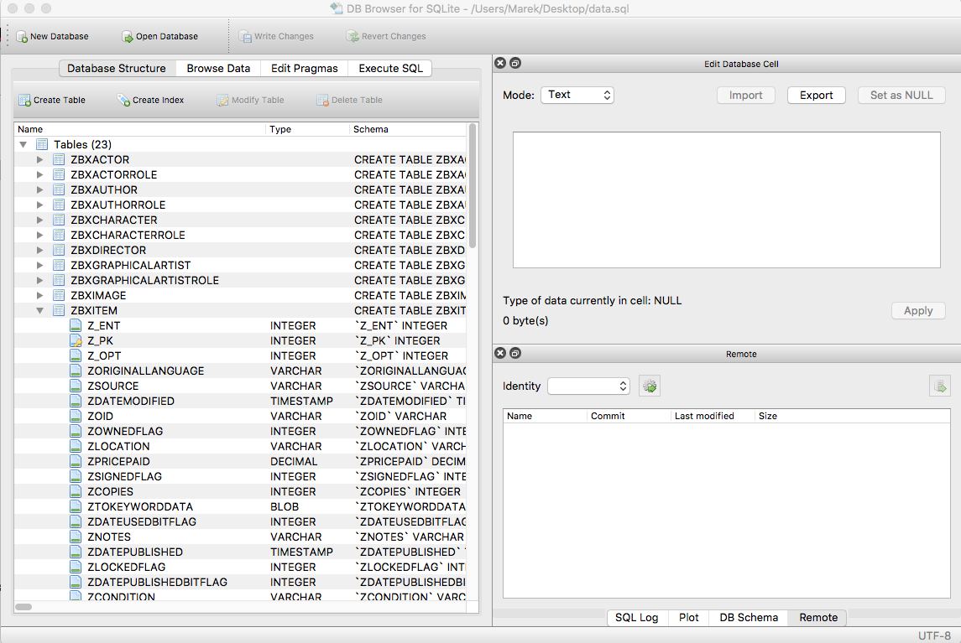Switch to the Execute SQL tab
Screen dimensions: 961x643
point(390,69)
